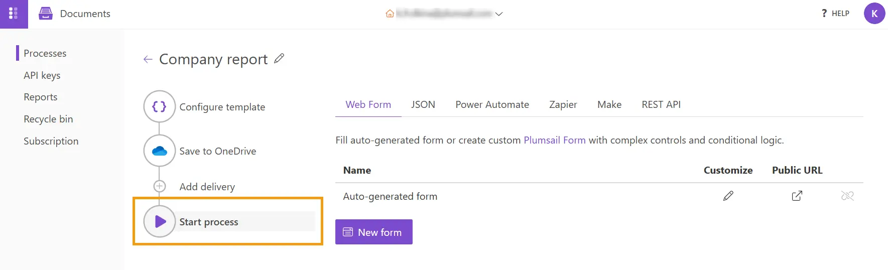Select the Configure template step label
Viewport: 888px width, 270px height.
(222, 107)
